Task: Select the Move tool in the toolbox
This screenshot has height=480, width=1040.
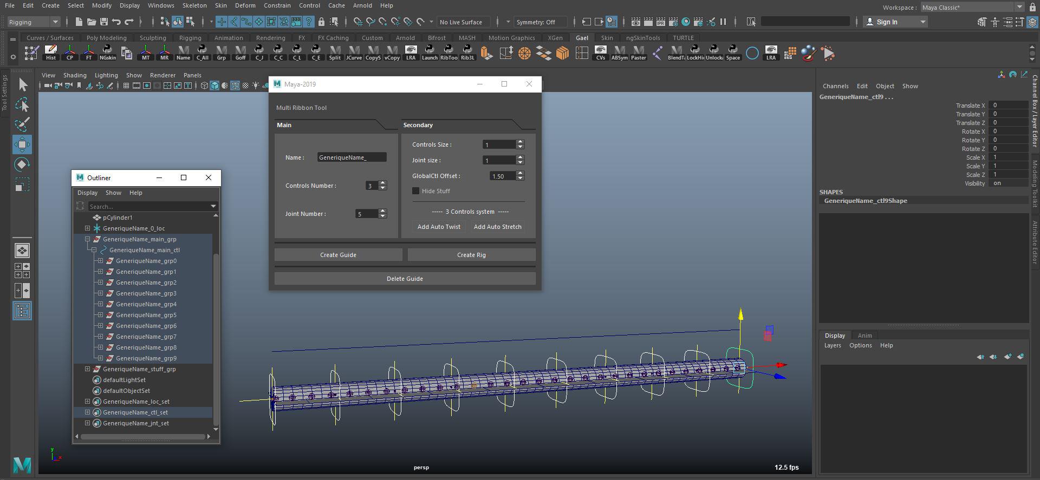Action: (x=22, y=144)
